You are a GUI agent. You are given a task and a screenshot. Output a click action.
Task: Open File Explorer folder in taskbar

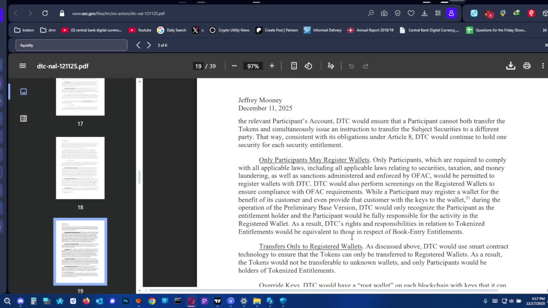(257, 301)
